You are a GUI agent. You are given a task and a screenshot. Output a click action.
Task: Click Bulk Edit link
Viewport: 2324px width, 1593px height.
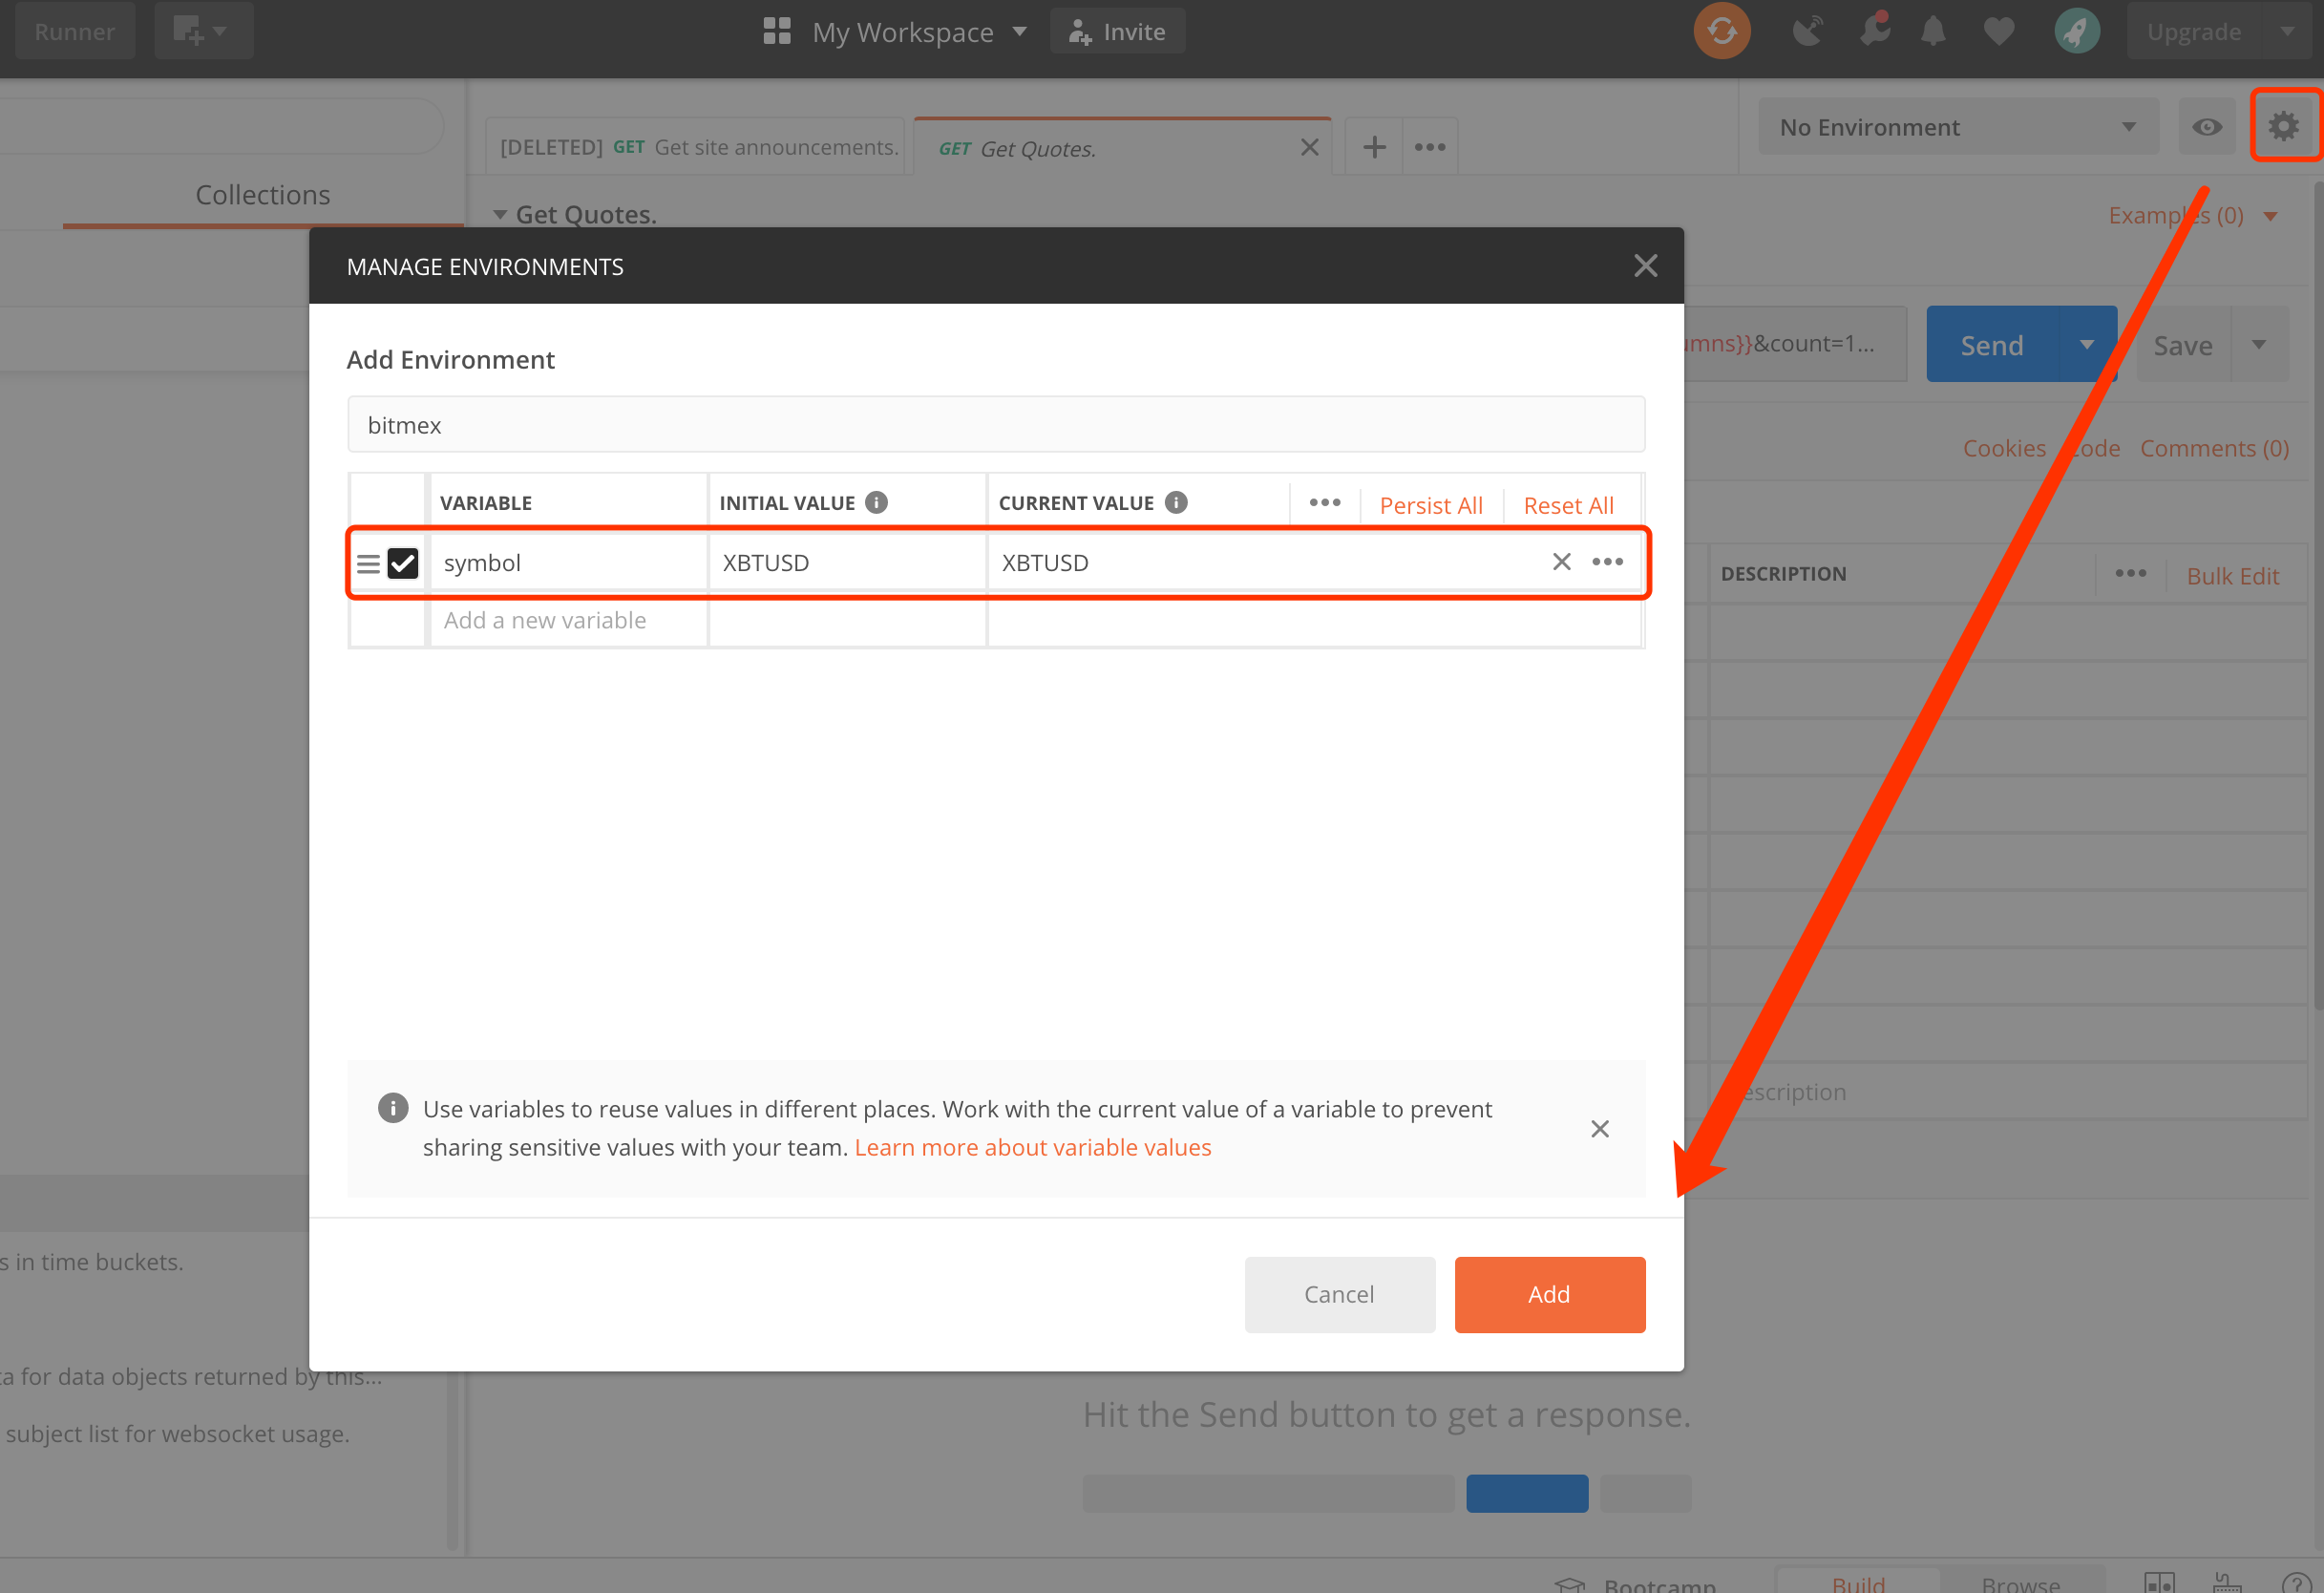tap(2232, 575)
